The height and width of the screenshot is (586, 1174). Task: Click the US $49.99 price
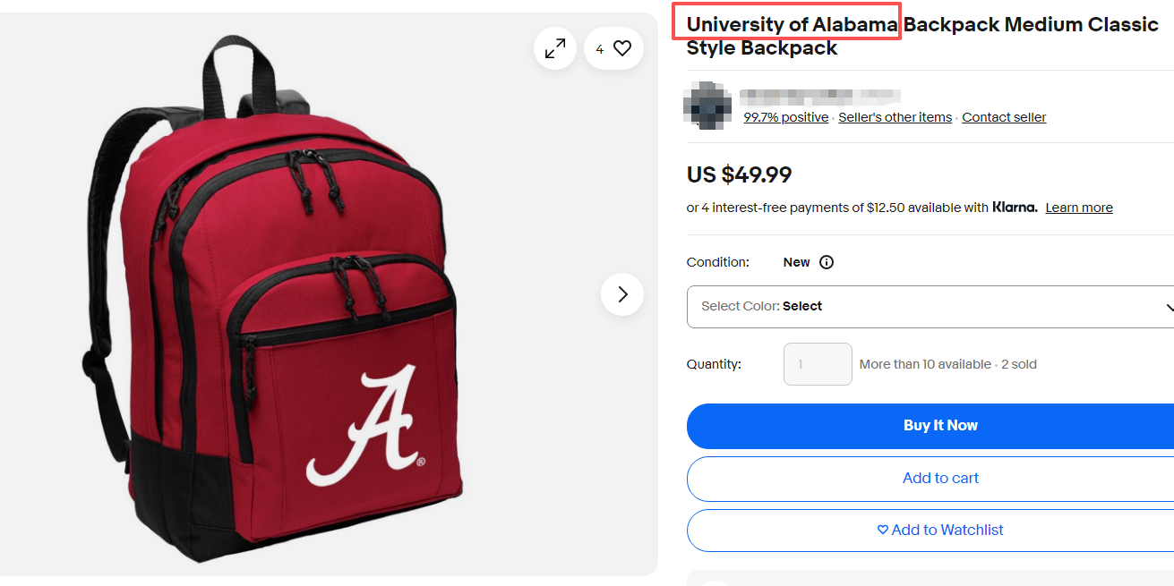pos(739,174)
